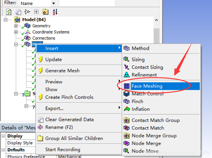Click the folder filter icon in toolbar
Viewport: 212px width, 158px height.
(x=45, y=12)
